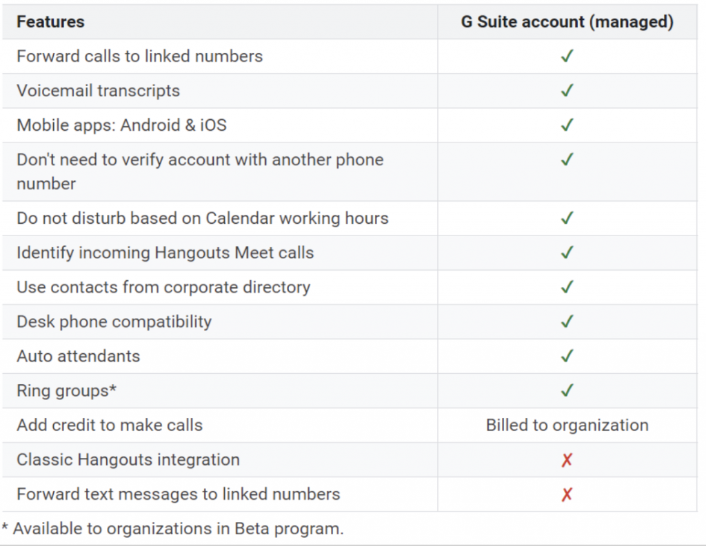This screenshot has width=706, height=546.
Task: Click the green checkmark for Forward calls to linked numbers
Action: click(x=567, y=56)
